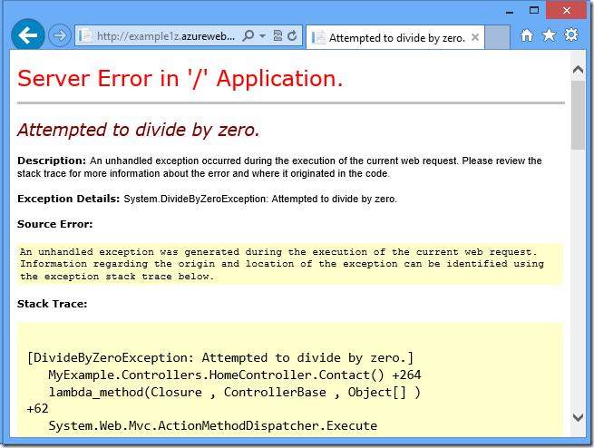Click the example1z.azureweb URL address field
594x448 pixels.
(x=165, y=36)
